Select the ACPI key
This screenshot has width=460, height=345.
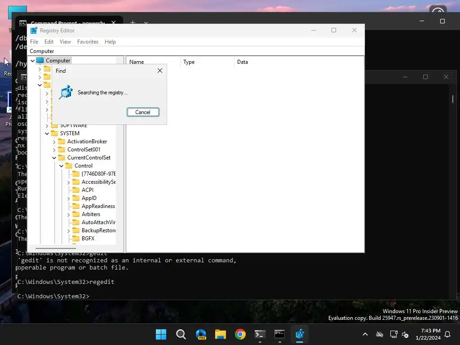tap(88, 190)
